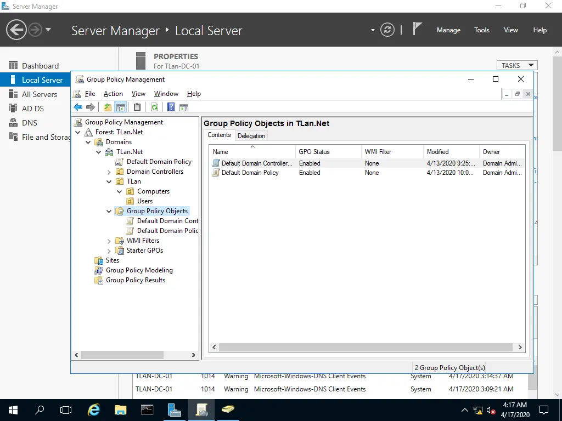562x421 pixels.
Task: Select the Sites node in the tree
Action: tap(112, 260)
